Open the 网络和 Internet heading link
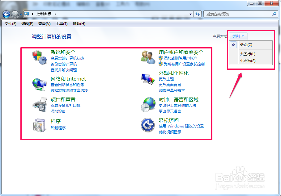The image size is (281, 196). 68,79
